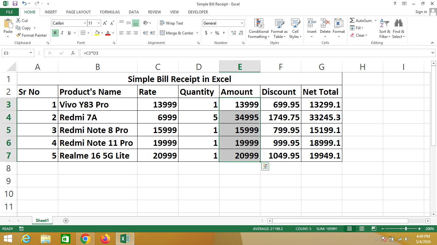Open Find & Select binoculars
This screenshot has height=245, width=437.
(399, 29)
